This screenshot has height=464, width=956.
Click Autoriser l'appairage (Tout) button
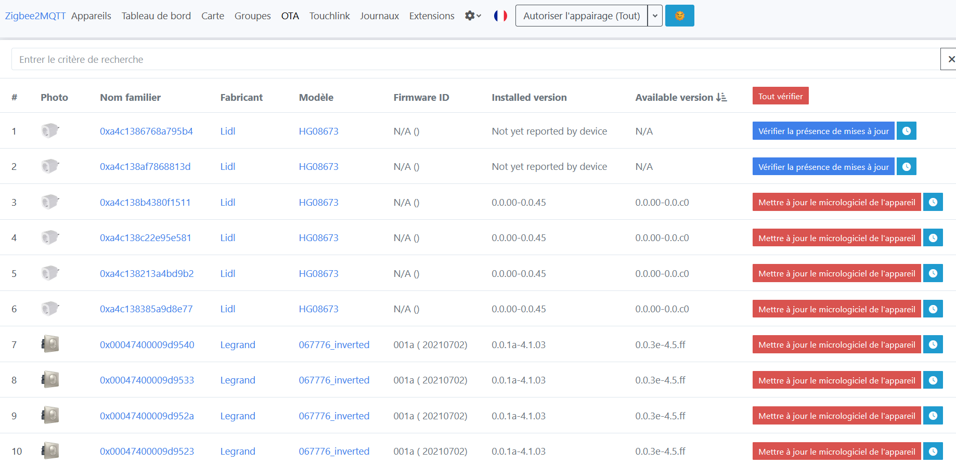(582, 16)
